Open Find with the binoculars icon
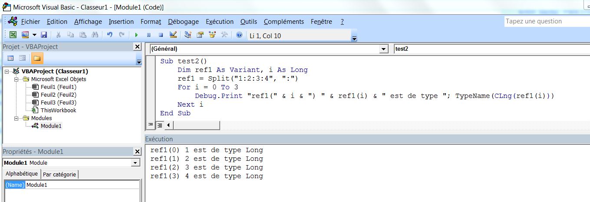 click(x=95, y=35)
